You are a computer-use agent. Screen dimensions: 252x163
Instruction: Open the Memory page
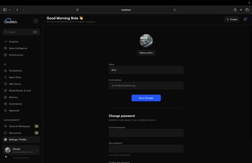[x=21, y=97]
